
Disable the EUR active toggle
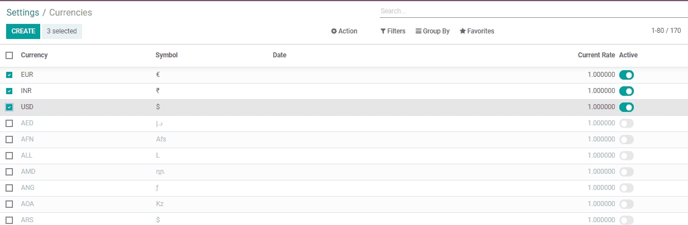coord(627,75)
